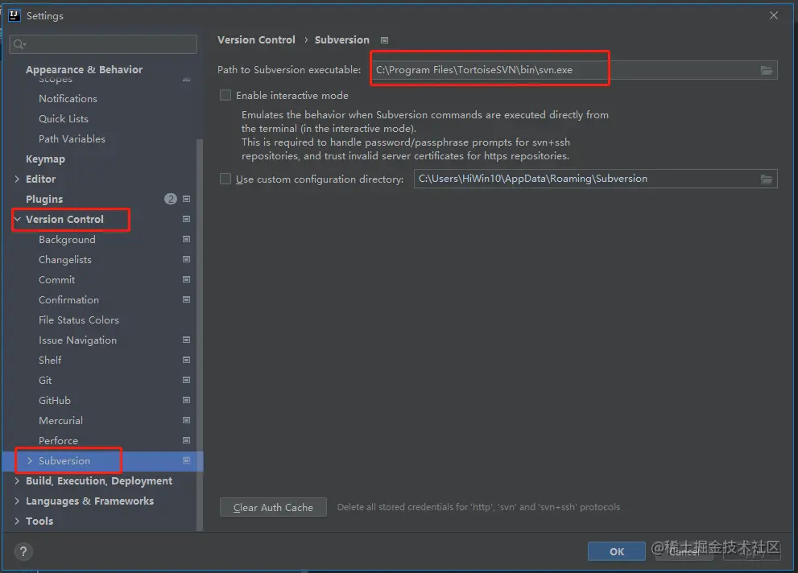Screen dimensions: 798x573
Task: Select Path Variables settings page
Action: click(72, 138)
